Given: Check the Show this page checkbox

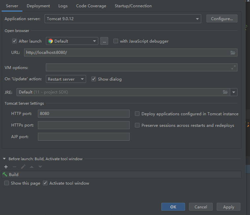Looking at the screenshot, I should [x=7, y=183].
